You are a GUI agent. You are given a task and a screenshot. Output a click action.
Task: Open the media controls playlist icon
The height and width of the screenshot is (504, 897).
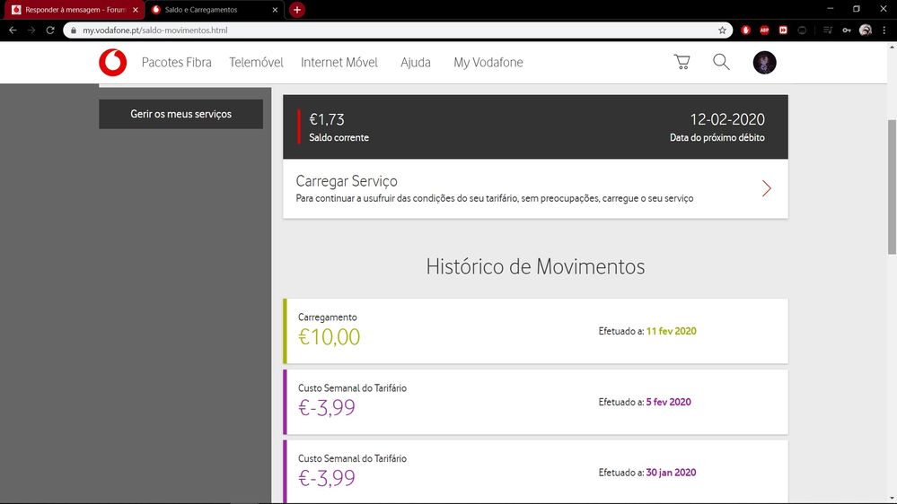pyautogui.click(x=824, y=30)
